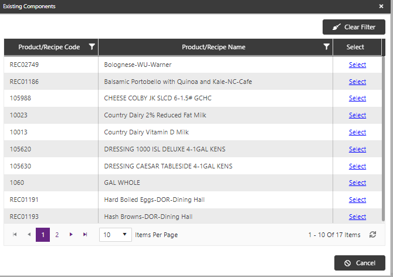Select CHEESE COLBY JK SLCD product

click(357, 98)
